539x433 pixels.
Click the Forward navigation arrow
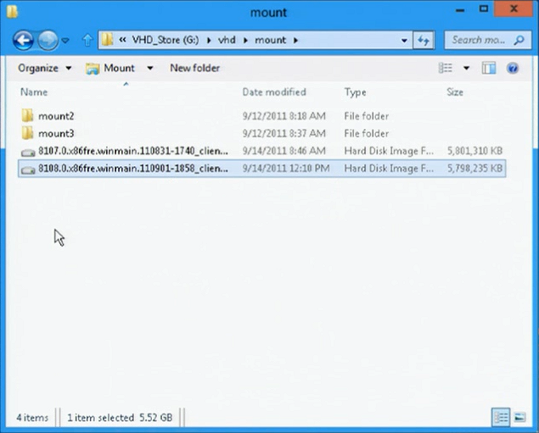48,41
